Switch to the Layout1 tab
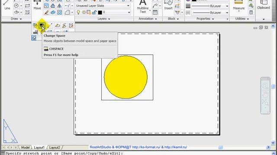 tap(39, 147)
